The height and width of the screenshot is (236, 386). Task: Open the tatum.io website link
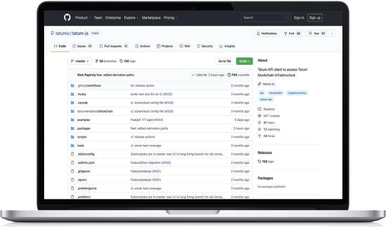click(x=268, y=84)
